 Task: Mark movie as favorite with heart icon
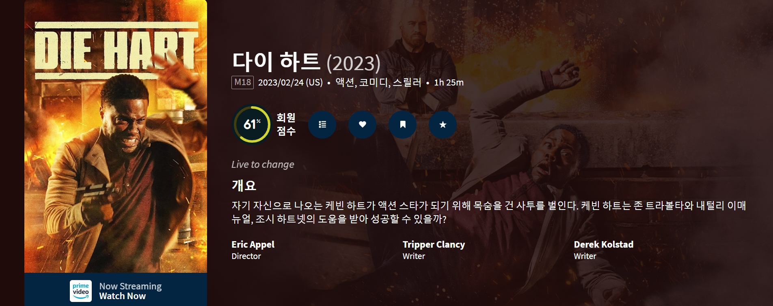click(x=362, y=124)
